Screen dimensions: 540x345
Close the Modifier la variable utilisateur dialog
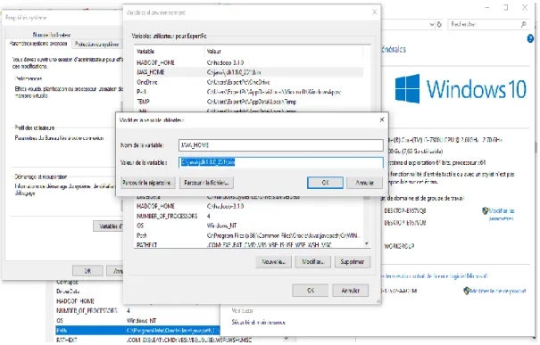click(382, 119)
